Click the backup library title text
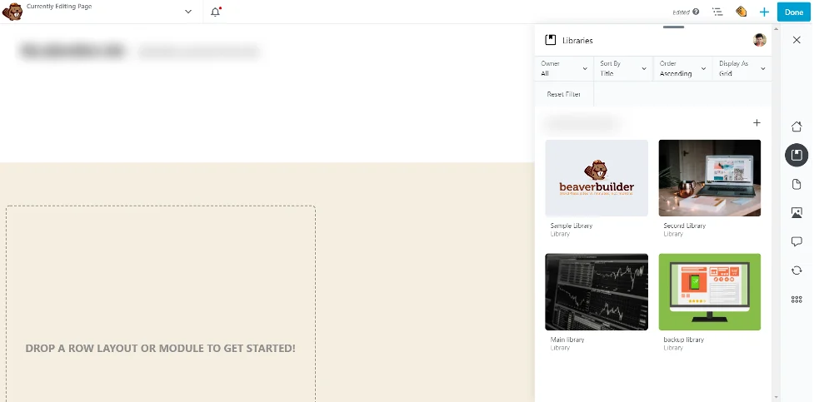The image size is (814, 402). (684, 340)
